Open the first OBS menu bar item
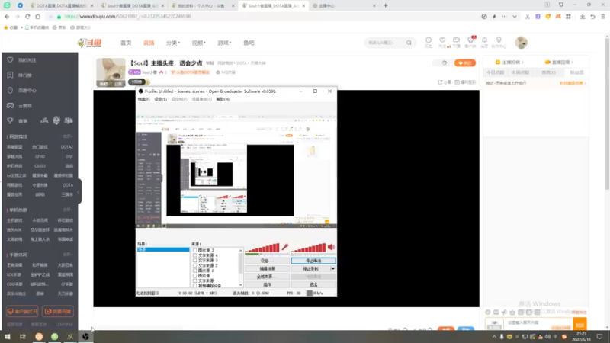This screenshot has height=343, width=610. pos(143,99)
